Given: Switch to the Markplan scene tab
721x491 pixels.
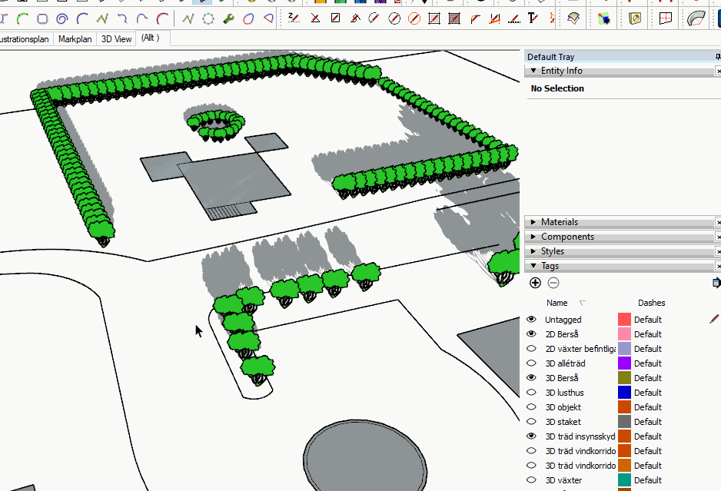Looking at the screenshot, I should 75,38.
